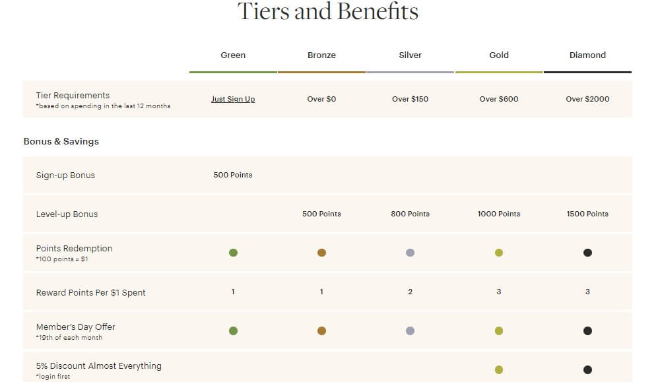The height and width of the screenshot is (382, 660).
Task: Click the Silver Points Redemption dot
Action: click(x=411, y=252)
